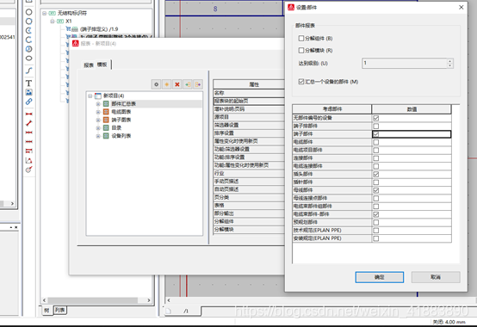Check the 电缆部件 checkbox
Screen dimensions: 477x327
coord(376,142)
